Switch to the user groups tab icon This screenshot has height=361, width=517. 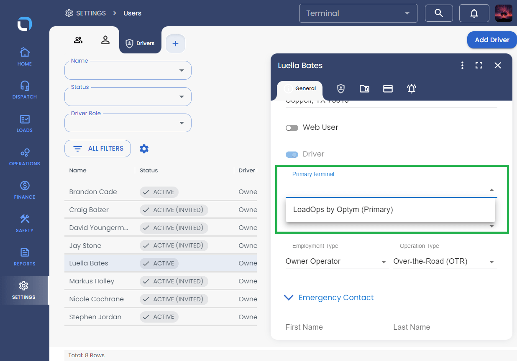[78, 40]
